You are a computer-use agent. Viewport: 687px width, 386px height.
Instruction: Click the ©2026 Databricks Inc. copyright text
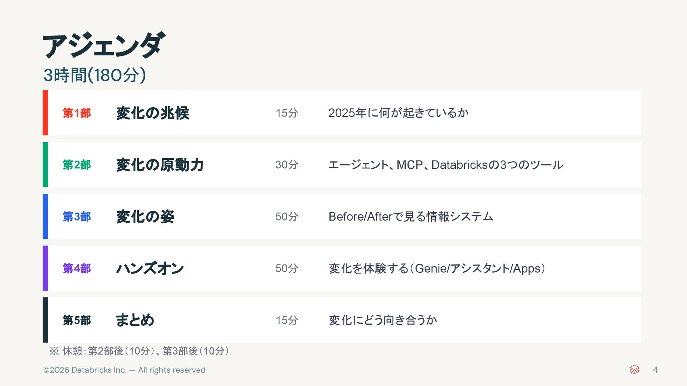coord(124,370)
